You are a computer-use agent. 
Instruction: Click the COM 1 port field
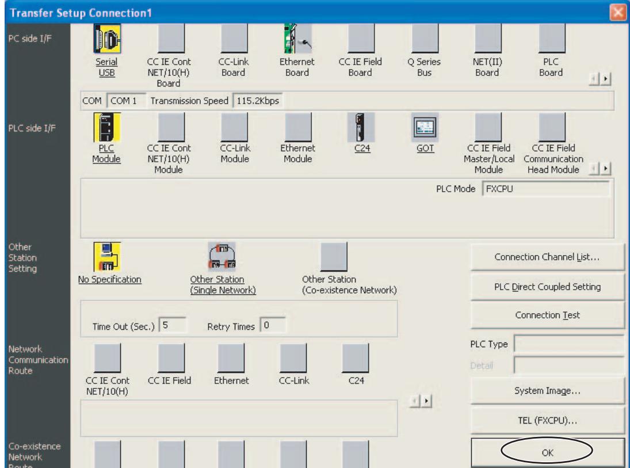pos(126,101)
